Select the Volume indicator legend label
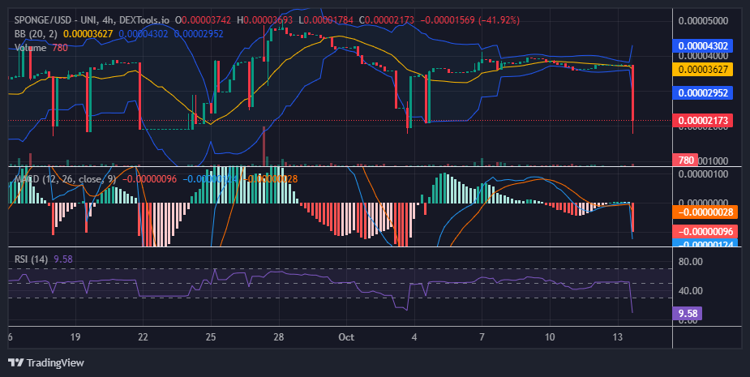The width and height of the screenshot is (750, 377). [30, 48]
